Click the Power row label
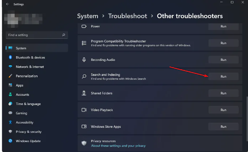The image size is (248, 152). [95, 26]
